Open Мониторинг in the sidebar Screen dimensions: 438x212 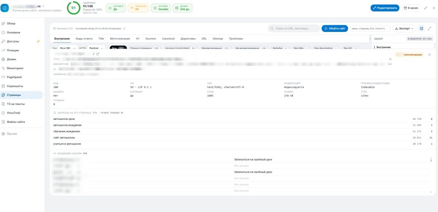tap(21, 68)
